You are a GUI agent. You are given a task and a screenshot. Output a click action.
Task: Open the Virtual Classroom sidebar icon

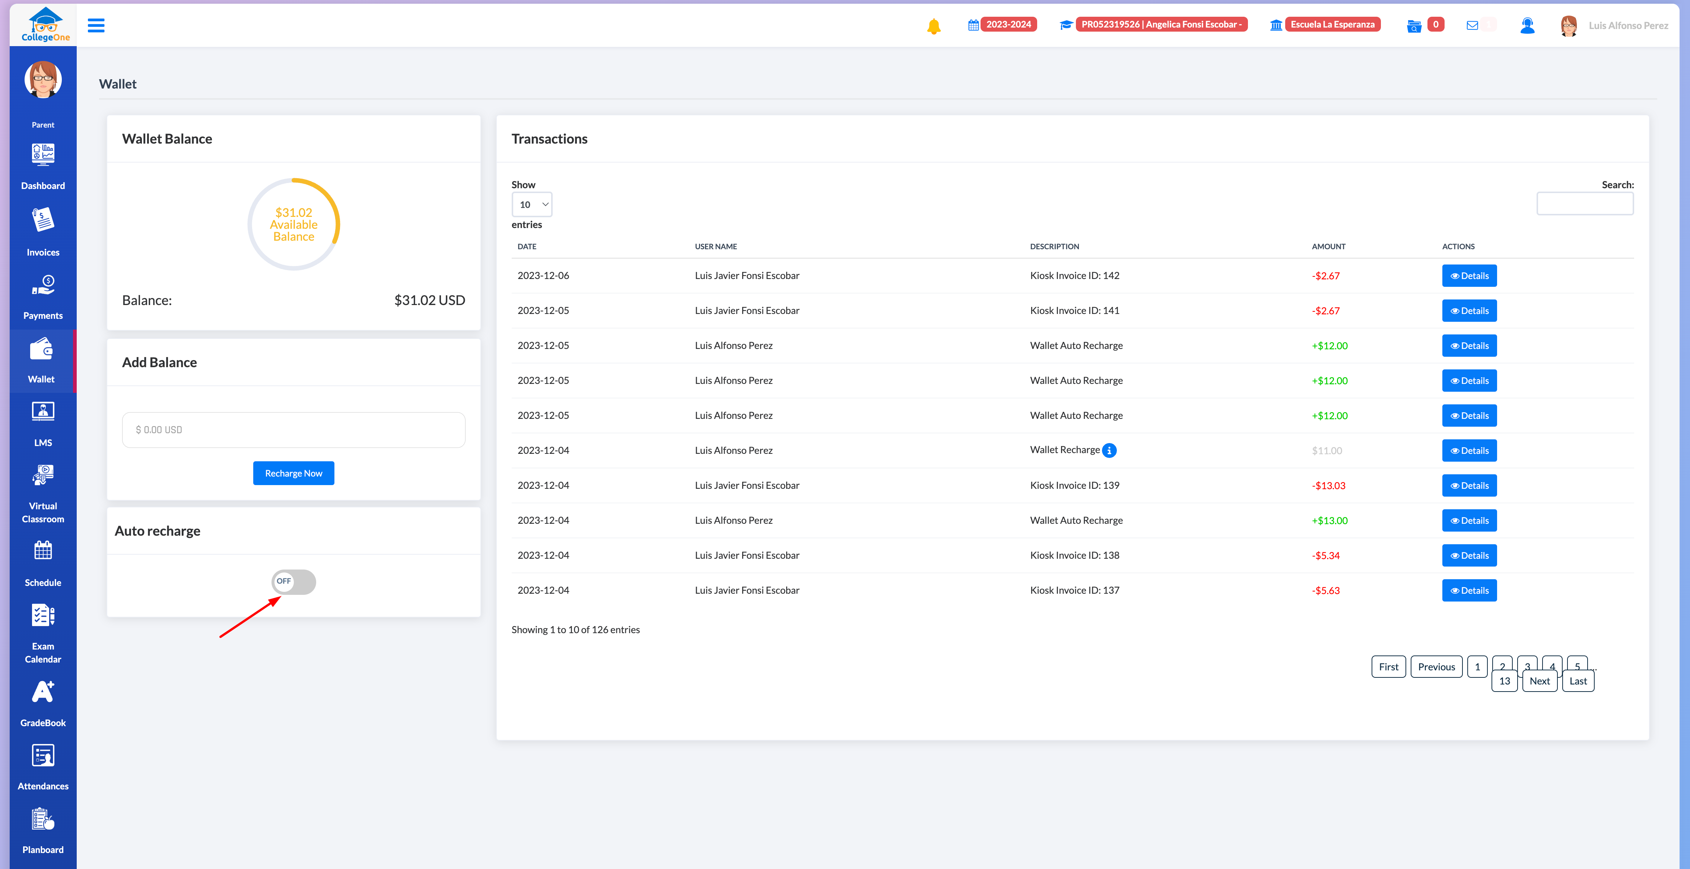(x=43, y=475)
